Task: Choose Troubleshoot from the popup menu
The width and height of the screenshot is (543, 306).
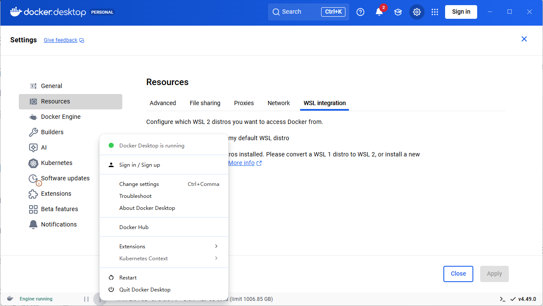Action: [164, 196]
